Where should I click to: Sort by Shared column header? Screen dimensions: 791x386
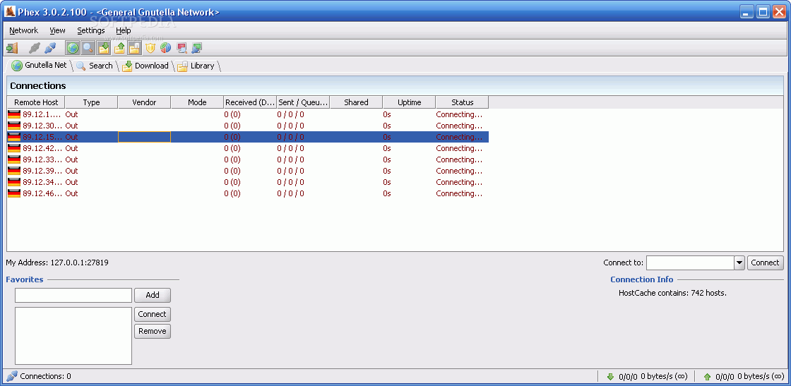pos(356,102)
